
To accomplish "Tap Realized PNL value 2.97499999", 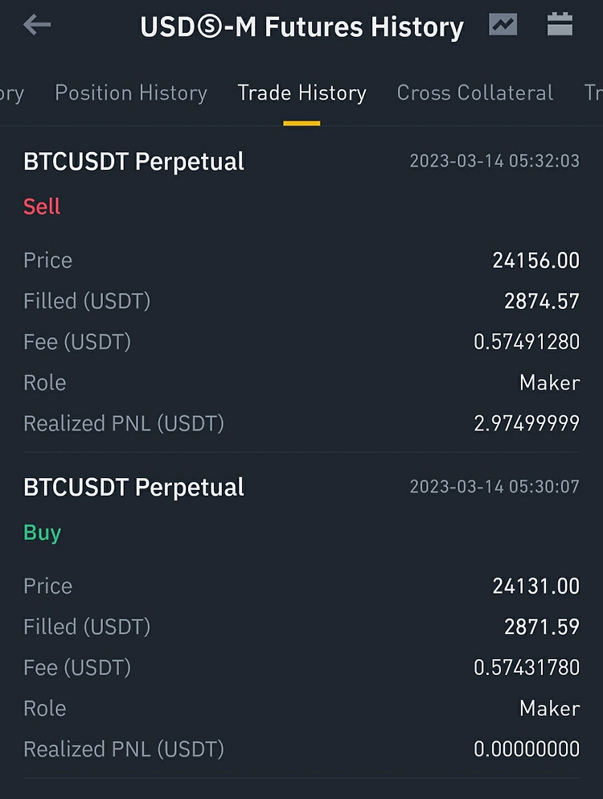I will coord(527,423).
